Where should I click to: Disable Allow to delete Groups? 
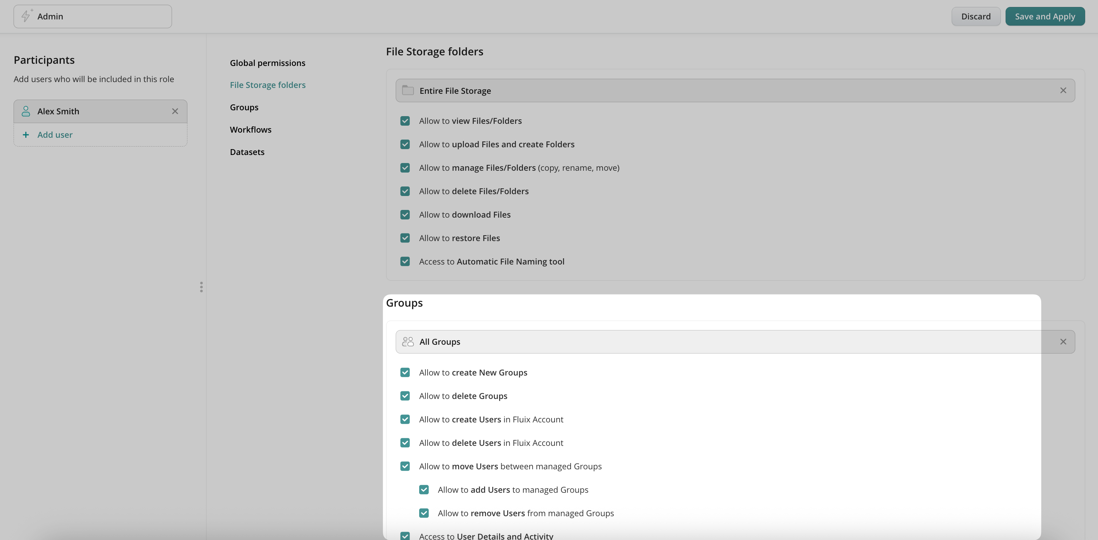405,396
